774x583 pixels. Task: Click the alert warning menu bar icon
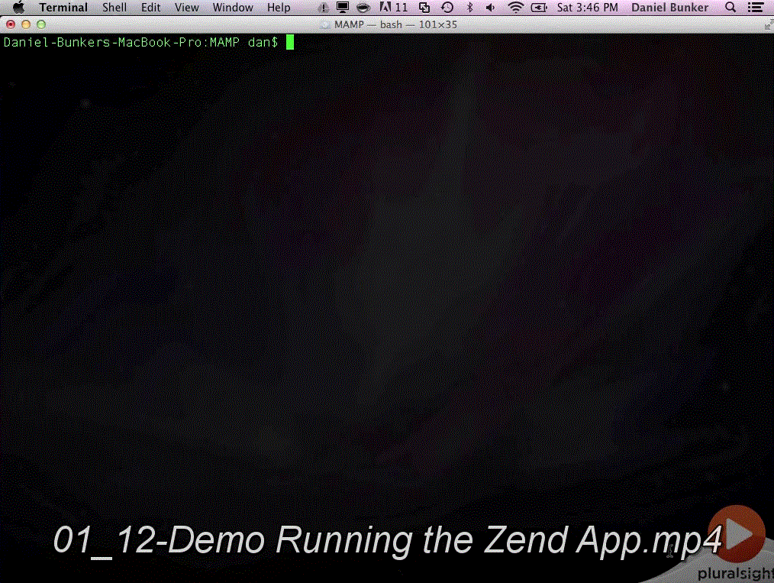(x=323, y=8)
